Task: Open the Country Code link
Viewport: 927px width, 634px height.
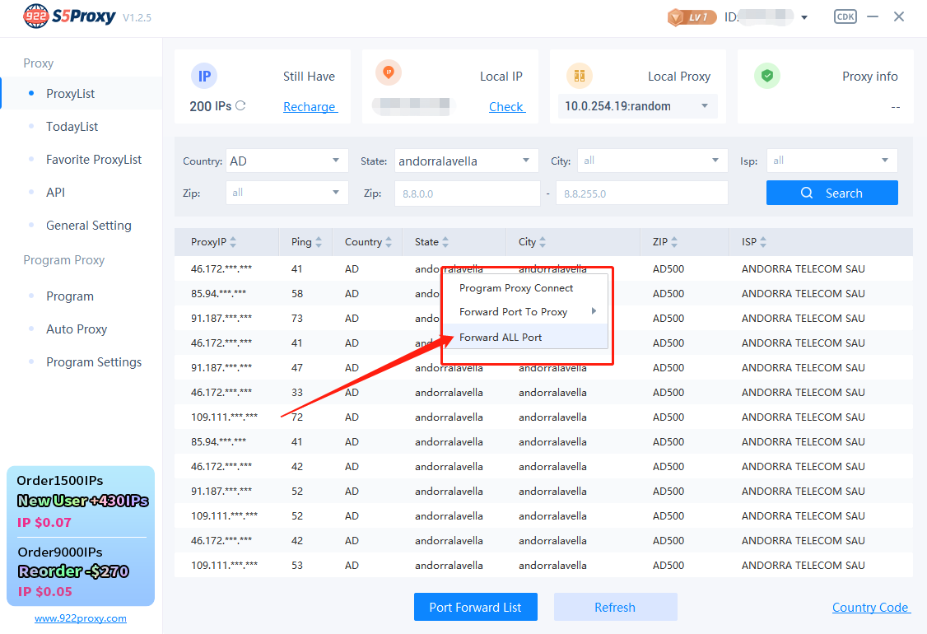Action: pos(871,608)
